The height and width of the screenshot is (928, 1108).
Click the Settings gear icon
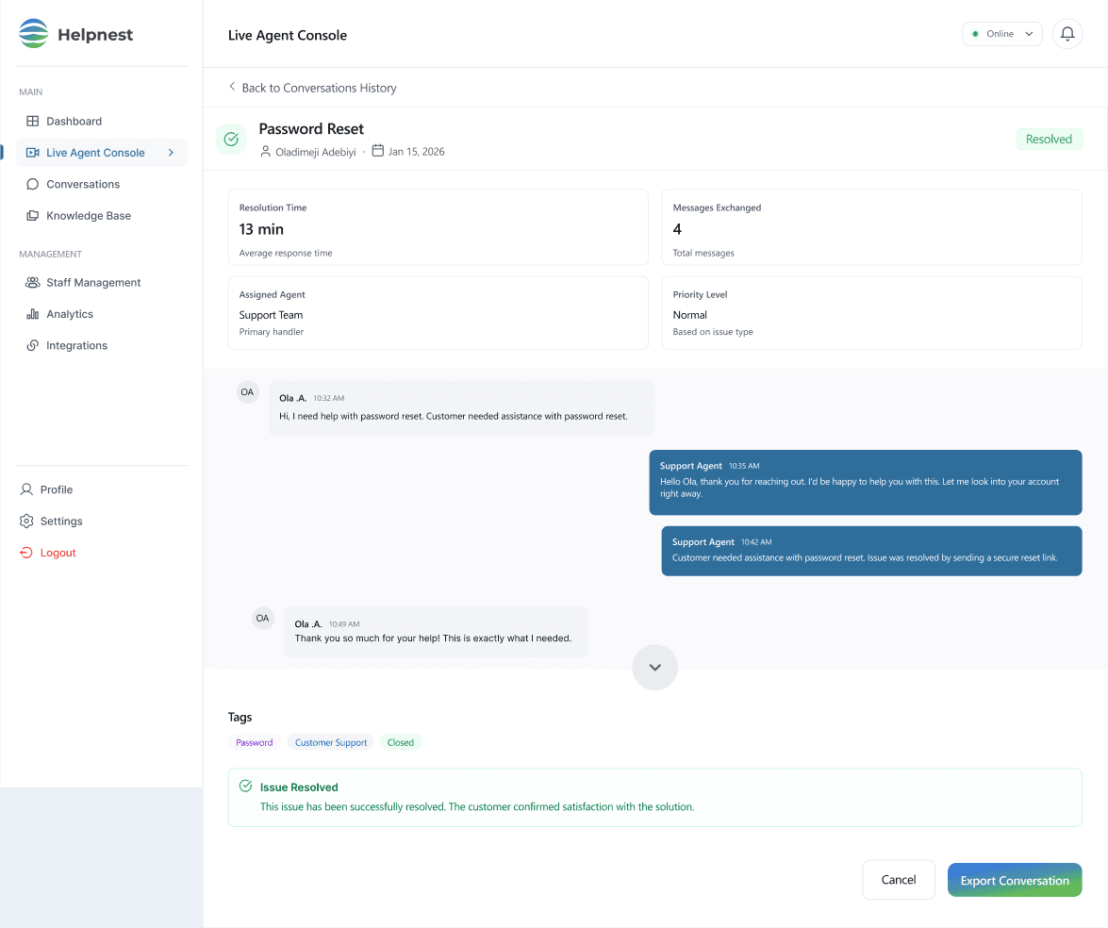tap(26, 521)
